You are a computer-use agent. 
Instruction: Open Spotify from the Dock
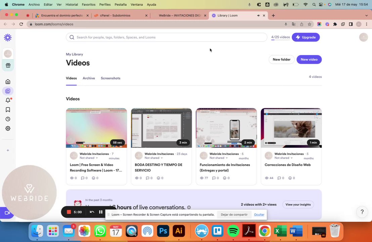[233, 231]
